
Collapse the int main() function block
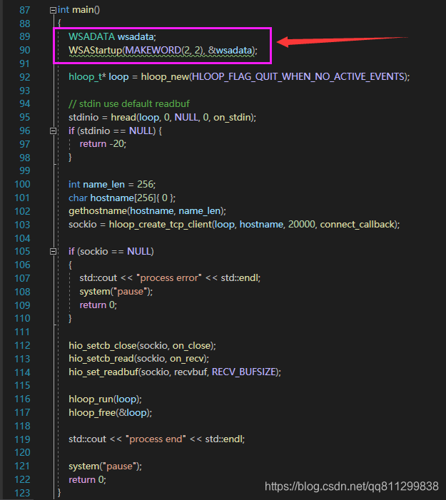(x=53, y=10)
